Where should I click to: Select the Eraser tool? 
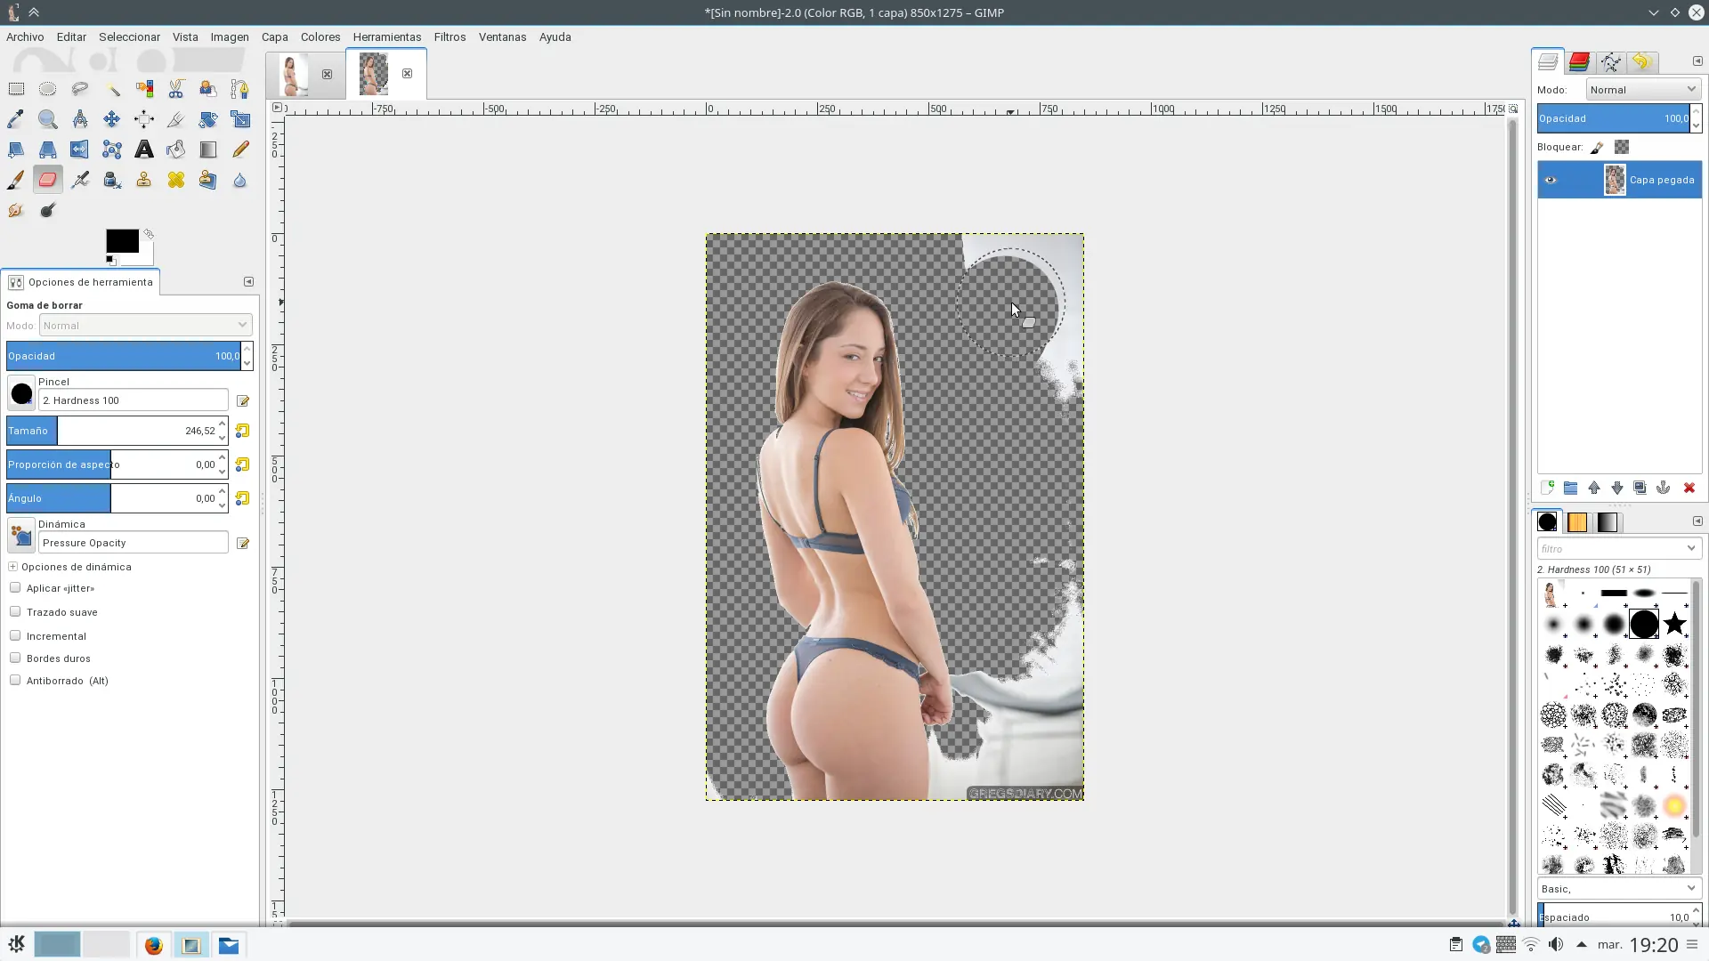48,180
